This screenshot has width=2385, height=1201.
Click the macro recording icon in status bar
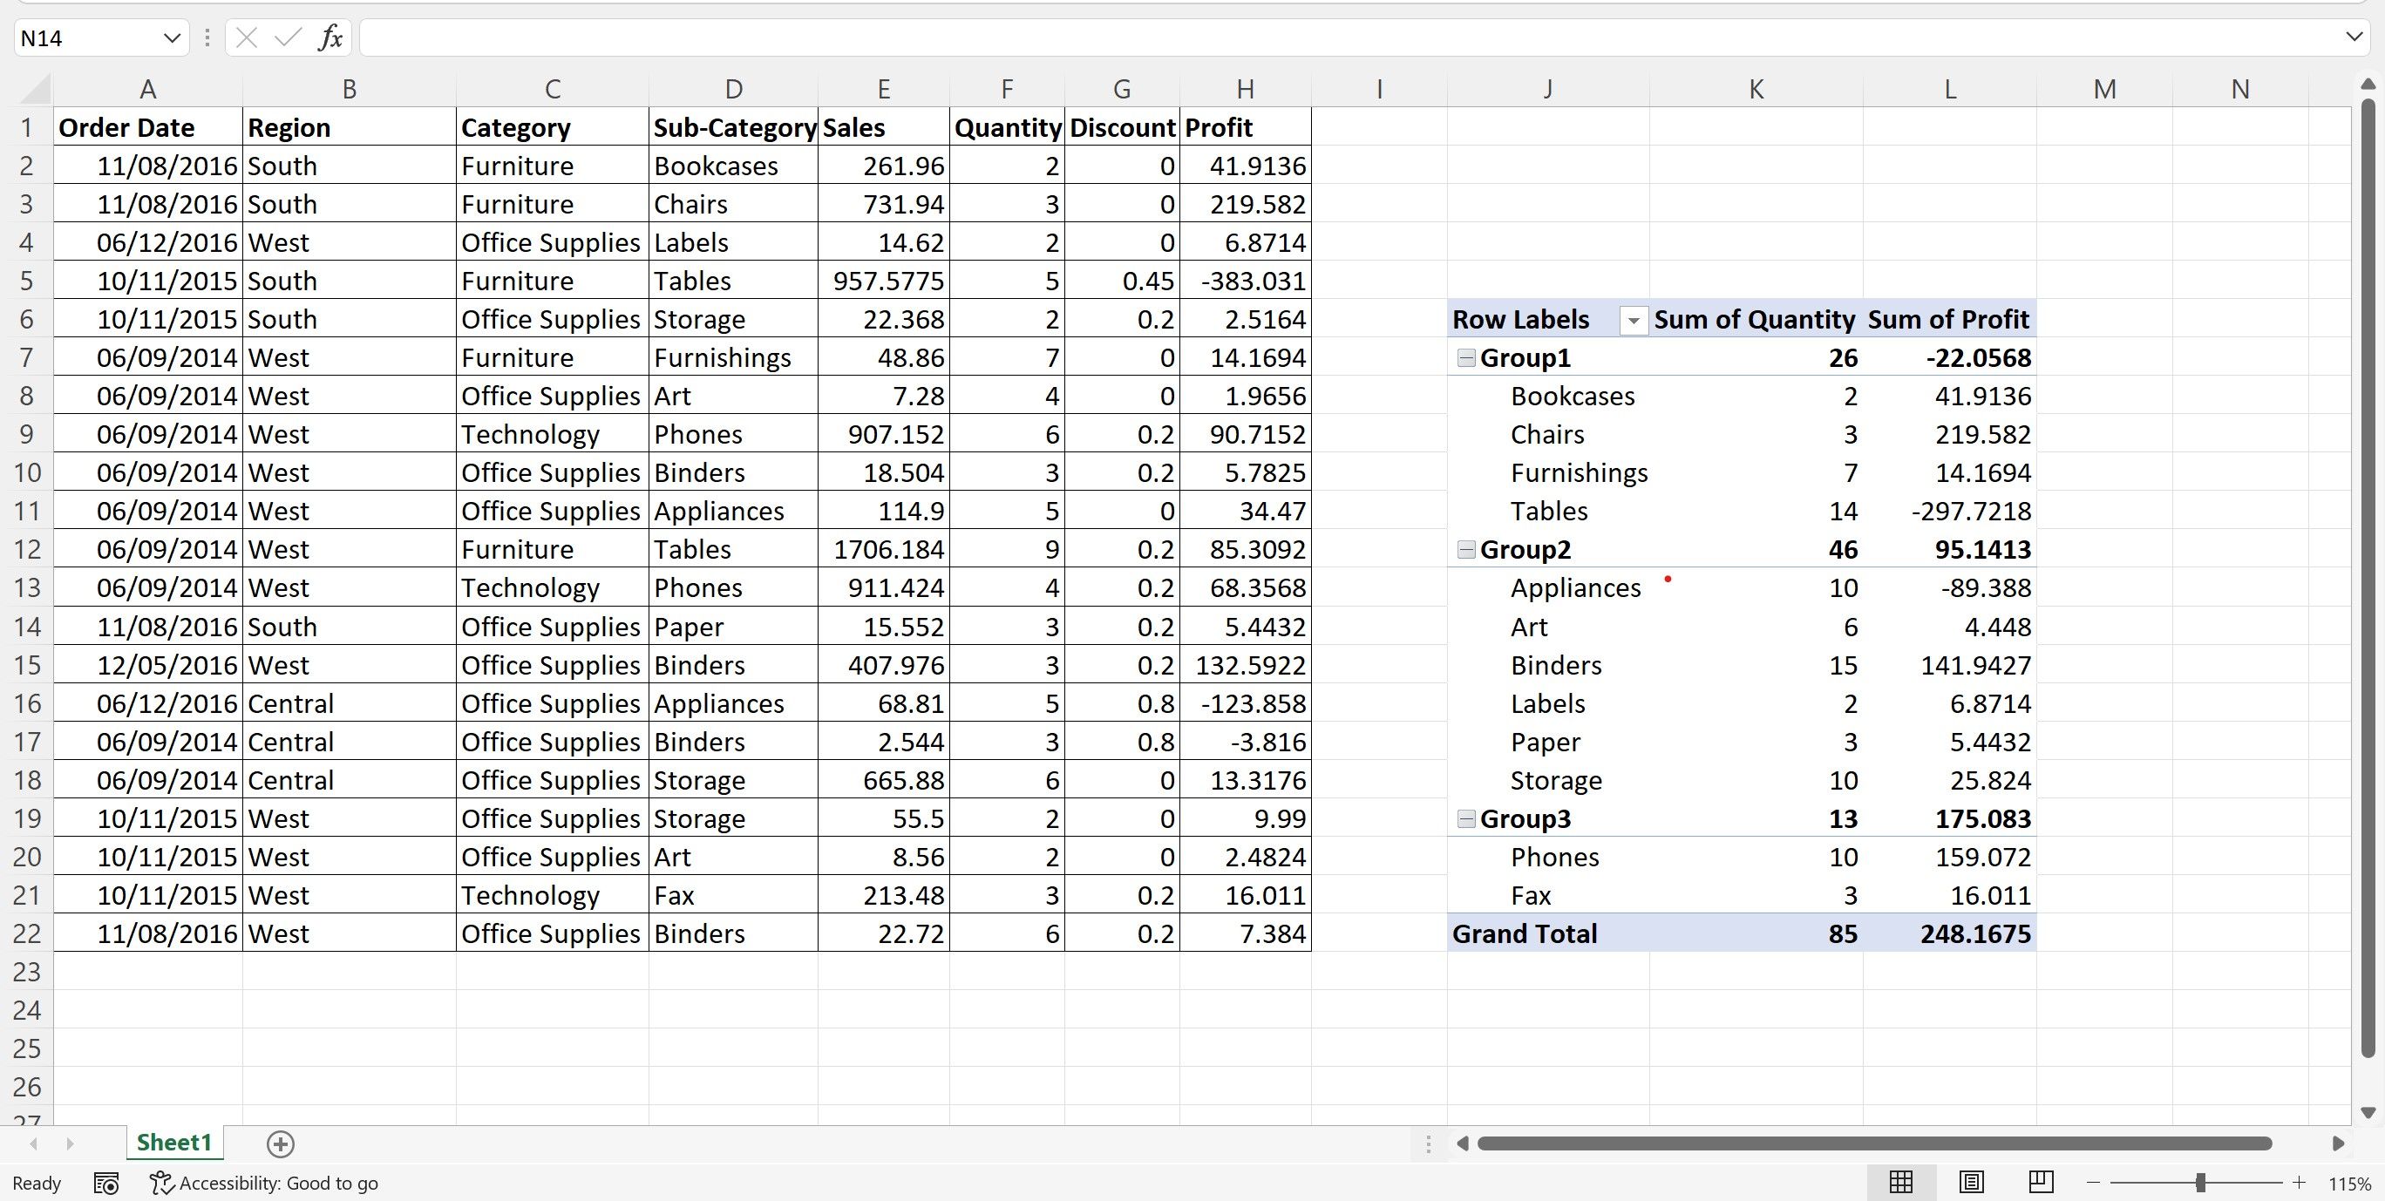coord(106,1183)
